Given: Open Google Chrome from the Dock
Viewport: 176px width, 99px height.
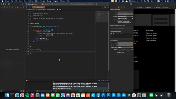Looking at the screenshot, I should click(22, 95).
